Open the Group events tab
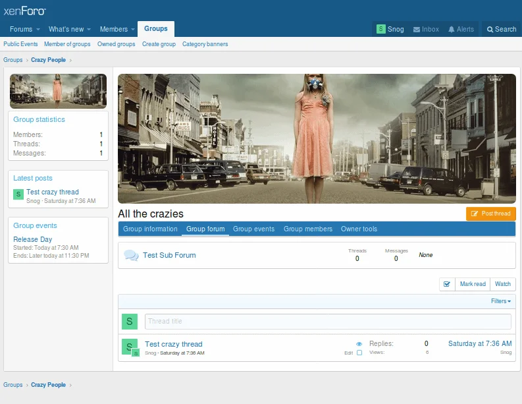Image resolution: width=522 pixels, height=404 pixels. (253, 229)
